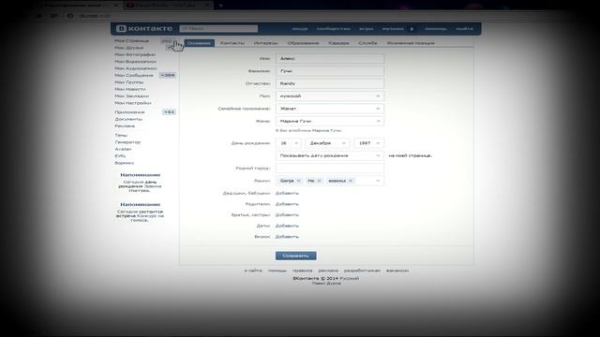This screenshot has width=600, height=337.
Task: Open Темы in the sidebar
Action: (121, 135)
